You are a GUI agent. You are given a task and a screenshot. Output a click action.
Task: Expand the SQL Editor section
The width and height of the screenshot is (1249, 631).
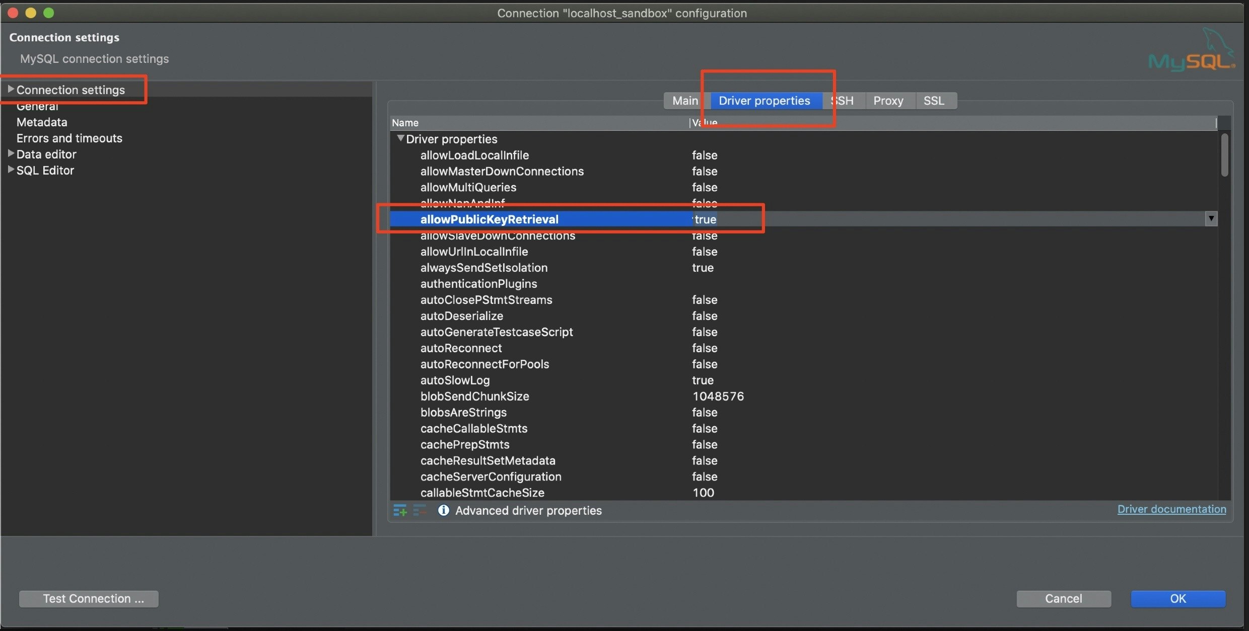(11, 170)
